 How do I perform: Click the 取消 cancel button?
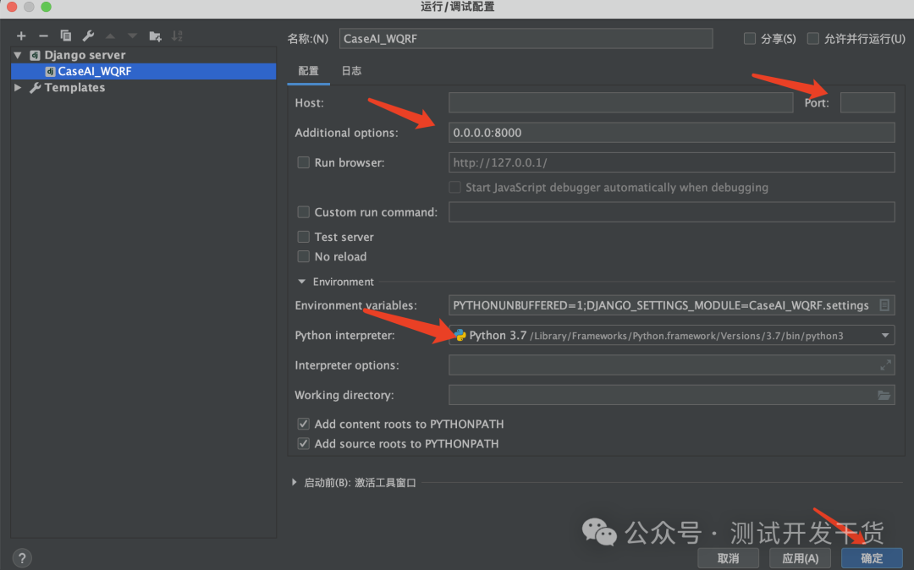pos(728,558)
